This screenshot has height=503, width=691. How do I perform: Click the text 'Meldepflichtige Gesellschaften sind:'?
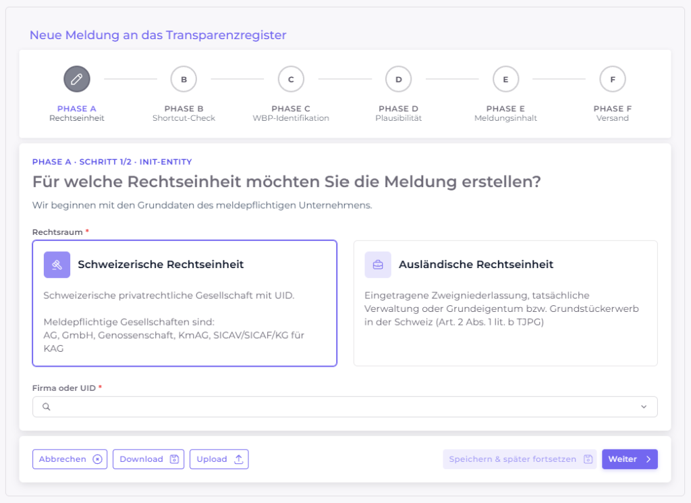(129, 322)
